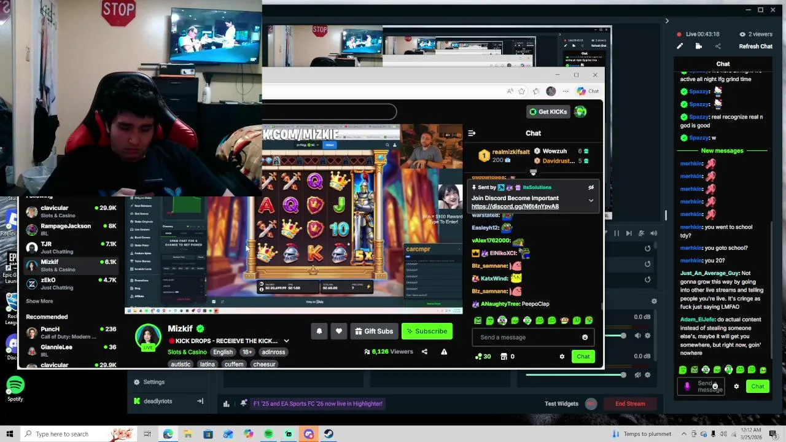Click green Chat send button in Streamlabs
This screenshot has height=442, width=786.
click(758, 386)
